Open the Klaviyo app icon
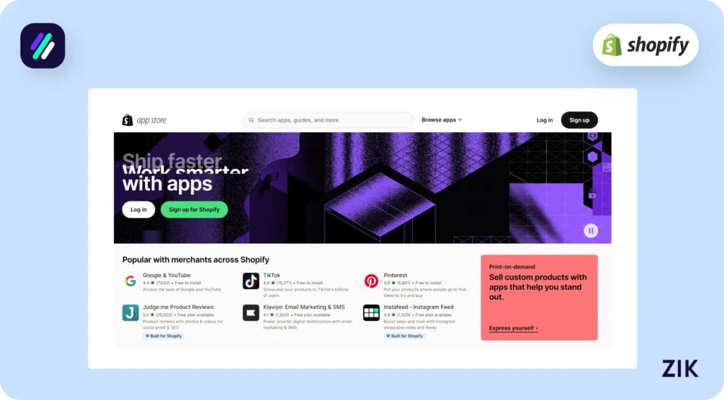Screen dimensions: 724x400 pyautogui.click(x=251, y=313)
